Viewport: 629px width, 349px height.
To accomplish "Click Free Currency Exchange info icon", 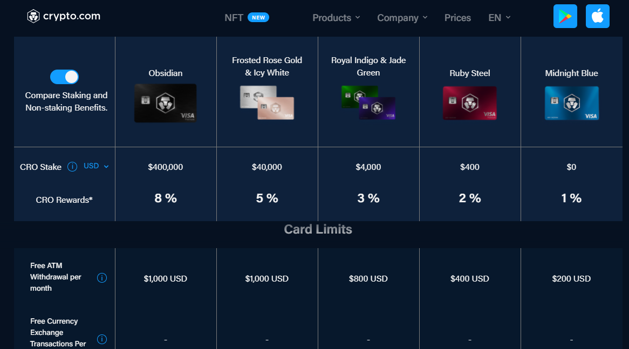I will point(101,339).
